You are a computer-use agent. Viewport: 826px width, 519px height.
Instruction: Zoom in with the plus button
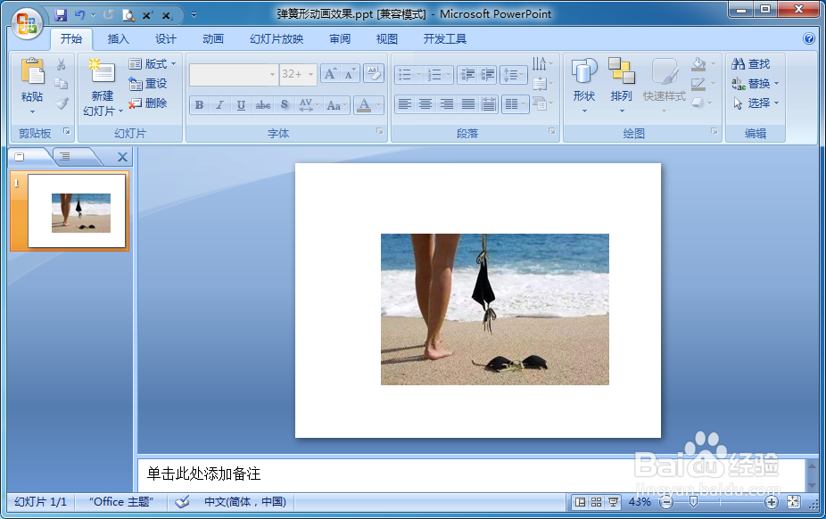point(772,502)
